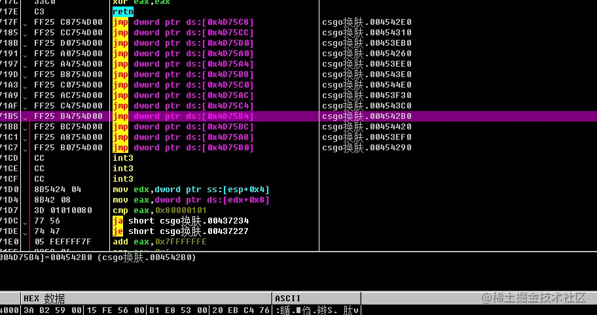Select mov eax,dword ptr ds:[edx+0x8]
The width and height of the screenshot is (597, 315).
pyautogui.click(x=191, y=200)
